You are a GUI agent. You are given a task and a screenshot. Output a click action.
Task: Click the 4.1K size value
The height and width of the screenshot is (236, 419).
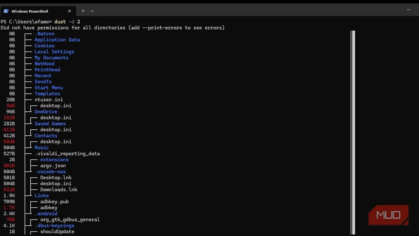point(9,226)
